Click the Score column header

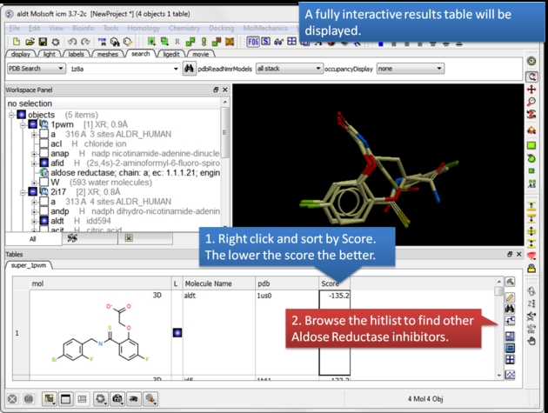[334, 283]
